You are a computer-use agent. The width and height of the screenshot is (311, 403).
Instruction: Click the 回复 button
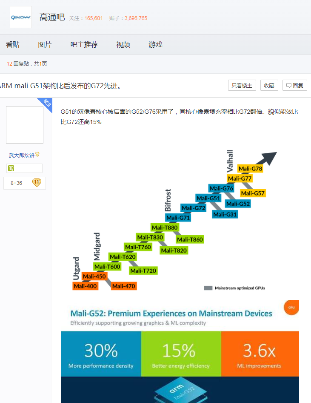(x=295, y=85)
